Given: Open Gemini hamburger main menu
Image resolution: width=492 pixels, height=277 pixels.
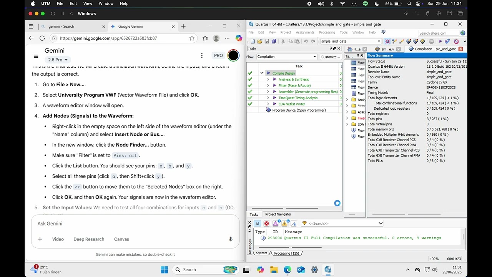Looking at the screenshot, I should 36,56.
